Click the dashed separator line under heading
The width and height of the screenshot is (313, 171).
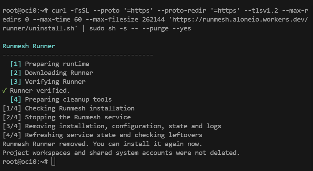click(78, 55)
